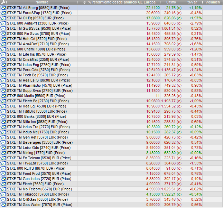
Task: Click the 22,4100 rendimiento value
Action: coord(153,8)
